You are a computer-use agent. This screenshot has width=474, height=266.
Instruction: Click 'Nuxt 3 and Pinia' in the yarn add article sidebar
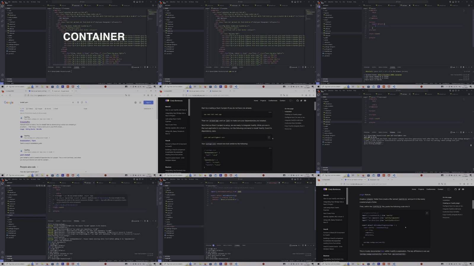(171, 125)
